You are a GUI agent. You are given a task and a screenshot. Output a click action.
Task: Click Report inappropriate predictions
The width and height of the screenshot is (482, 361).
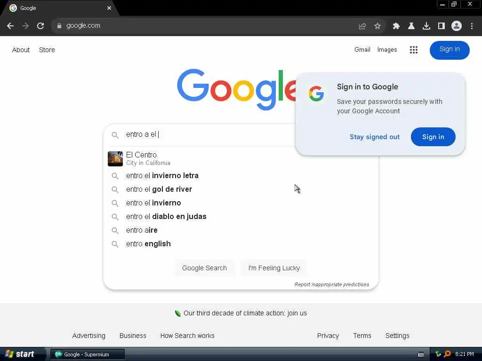pyautogui.click(x=332, y=284)
